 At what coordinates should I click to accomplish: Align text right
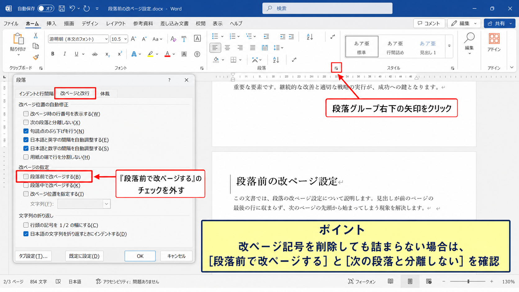pos(240,48)
